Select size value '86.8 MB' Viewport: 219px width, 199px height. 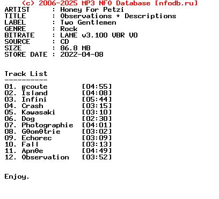coord(75,48)
